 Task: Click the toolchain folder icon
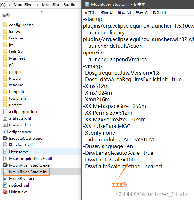(5, 98)
